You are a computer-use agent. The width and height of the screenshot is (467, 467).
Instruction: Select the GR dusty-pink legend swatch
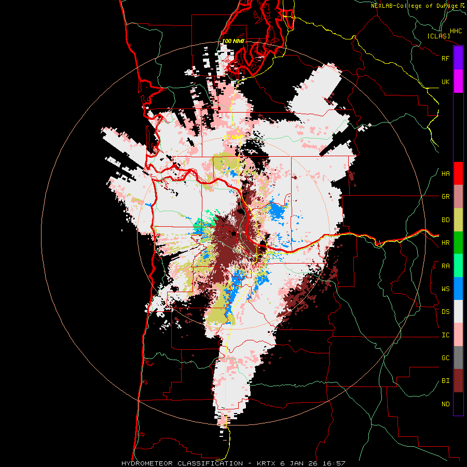click(458, 197)
